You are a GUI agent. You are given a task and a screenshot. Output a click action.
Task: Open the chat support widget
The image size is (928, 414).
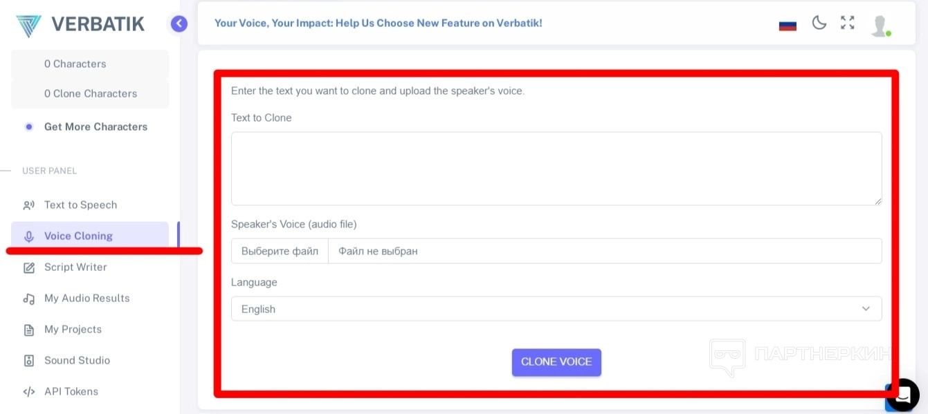tap(903, 395)
